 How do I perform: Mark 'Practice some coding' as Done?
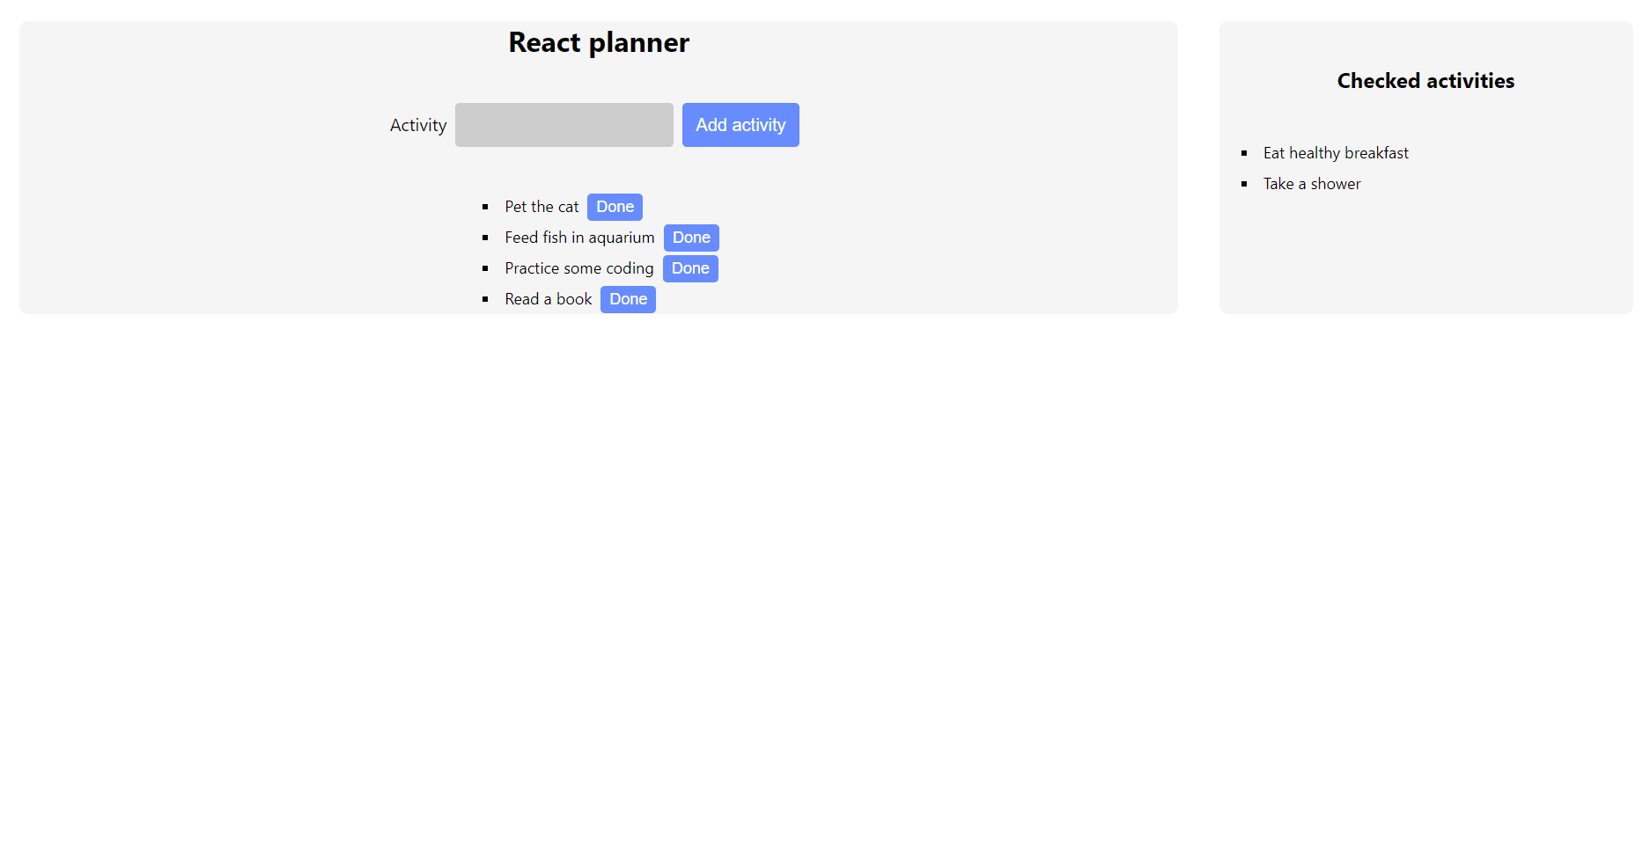click(x=689, y=267)
